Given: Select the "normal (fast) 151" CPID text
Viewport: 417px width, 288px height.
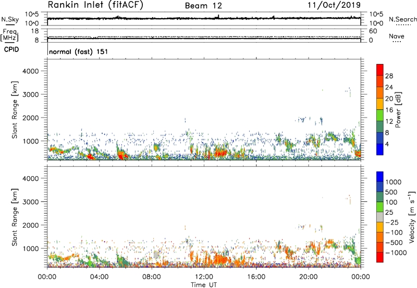Looking at the screenshot, I should click(x=79, y=51).
